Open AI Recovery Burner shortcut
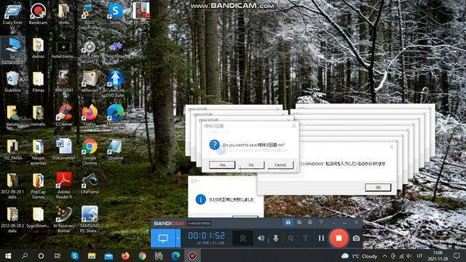Image resolution: width=466 pixels, height=262 pixels. 64,220
